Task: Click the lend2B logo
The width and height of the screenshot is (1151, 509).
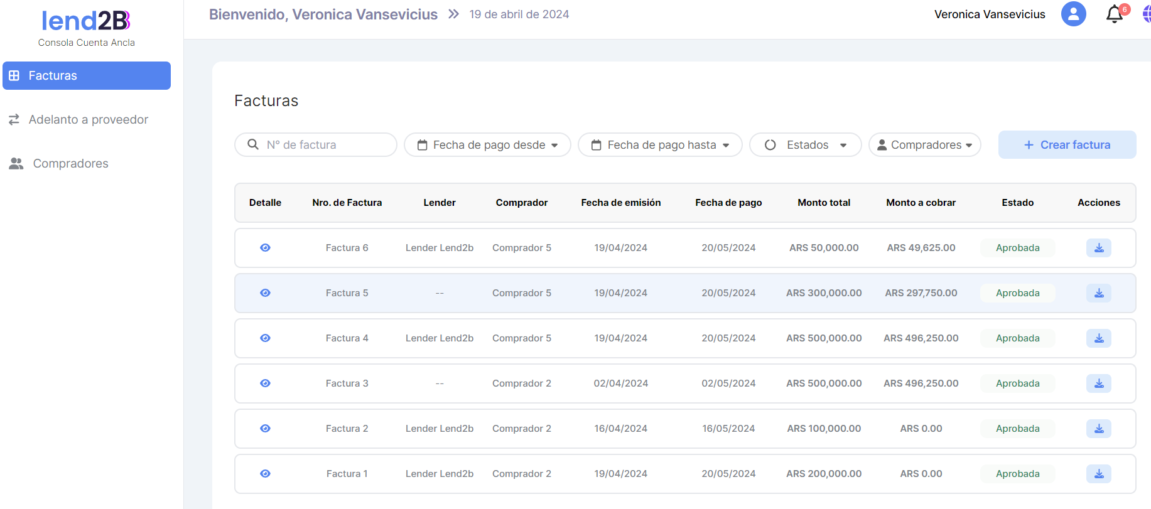Action: 86,21
